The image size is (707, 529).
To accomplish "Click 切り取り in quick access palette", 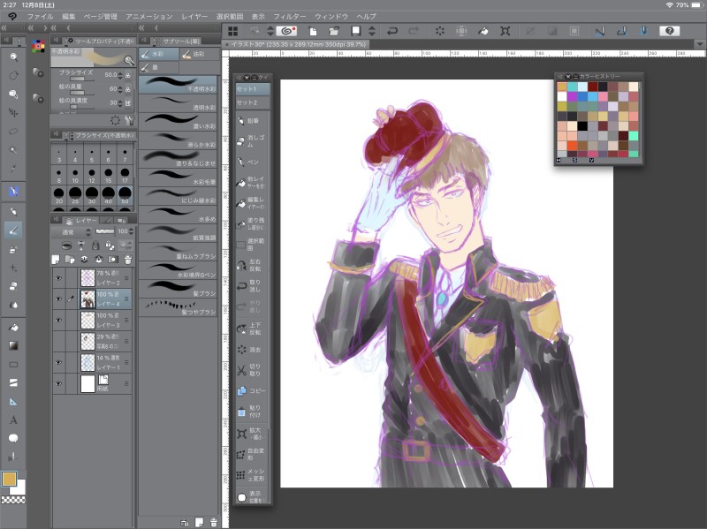I will (x=252, y=370).
